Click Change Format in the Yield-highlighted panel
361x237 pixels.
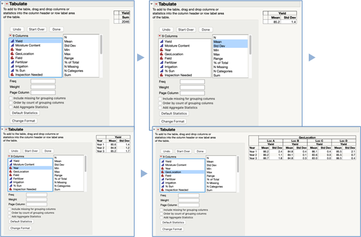23,121
